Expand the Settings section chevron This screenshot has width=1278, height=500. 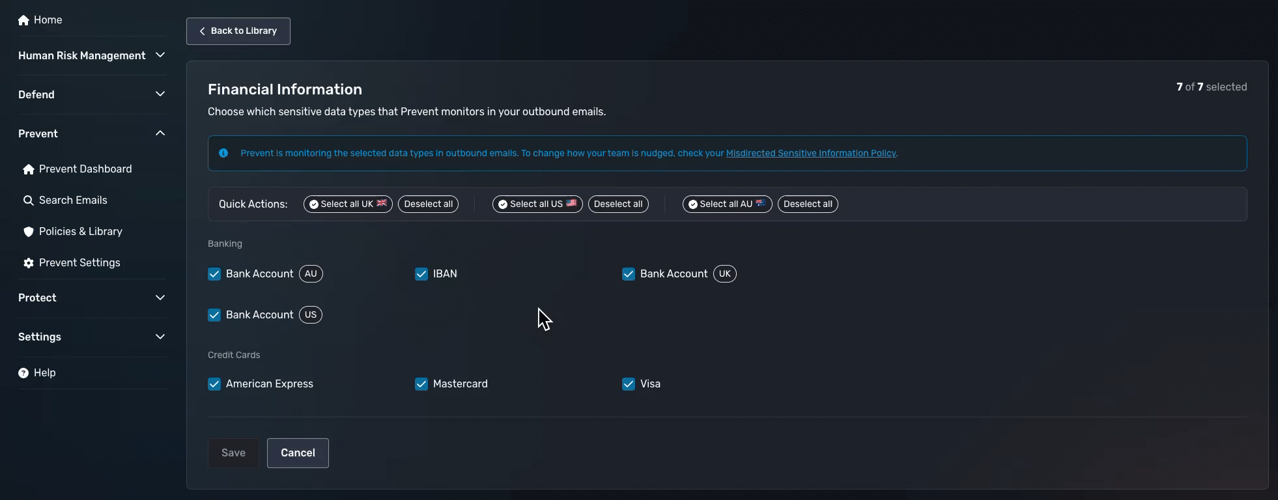point(160,337)
